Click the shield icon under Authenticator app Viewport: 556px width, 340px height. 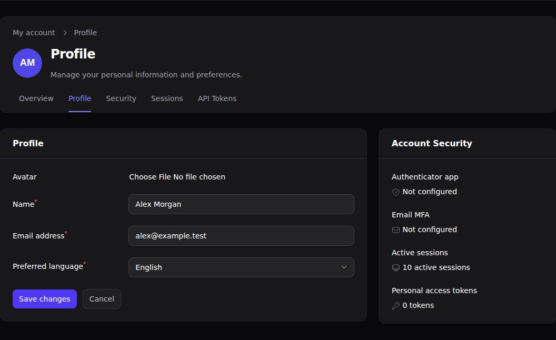pyautogui.click(x=396, y=192)
